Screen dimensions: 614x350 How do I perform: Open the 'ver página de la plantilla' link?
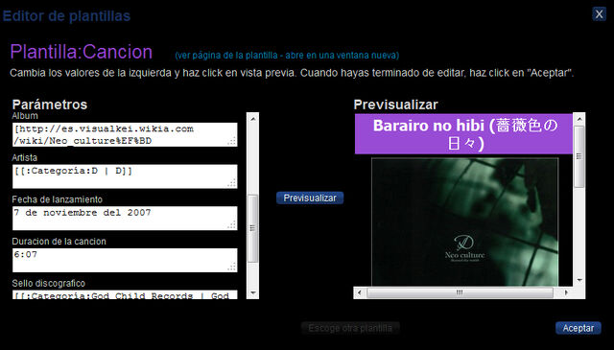pyautogui.click(x=287, y=56)
